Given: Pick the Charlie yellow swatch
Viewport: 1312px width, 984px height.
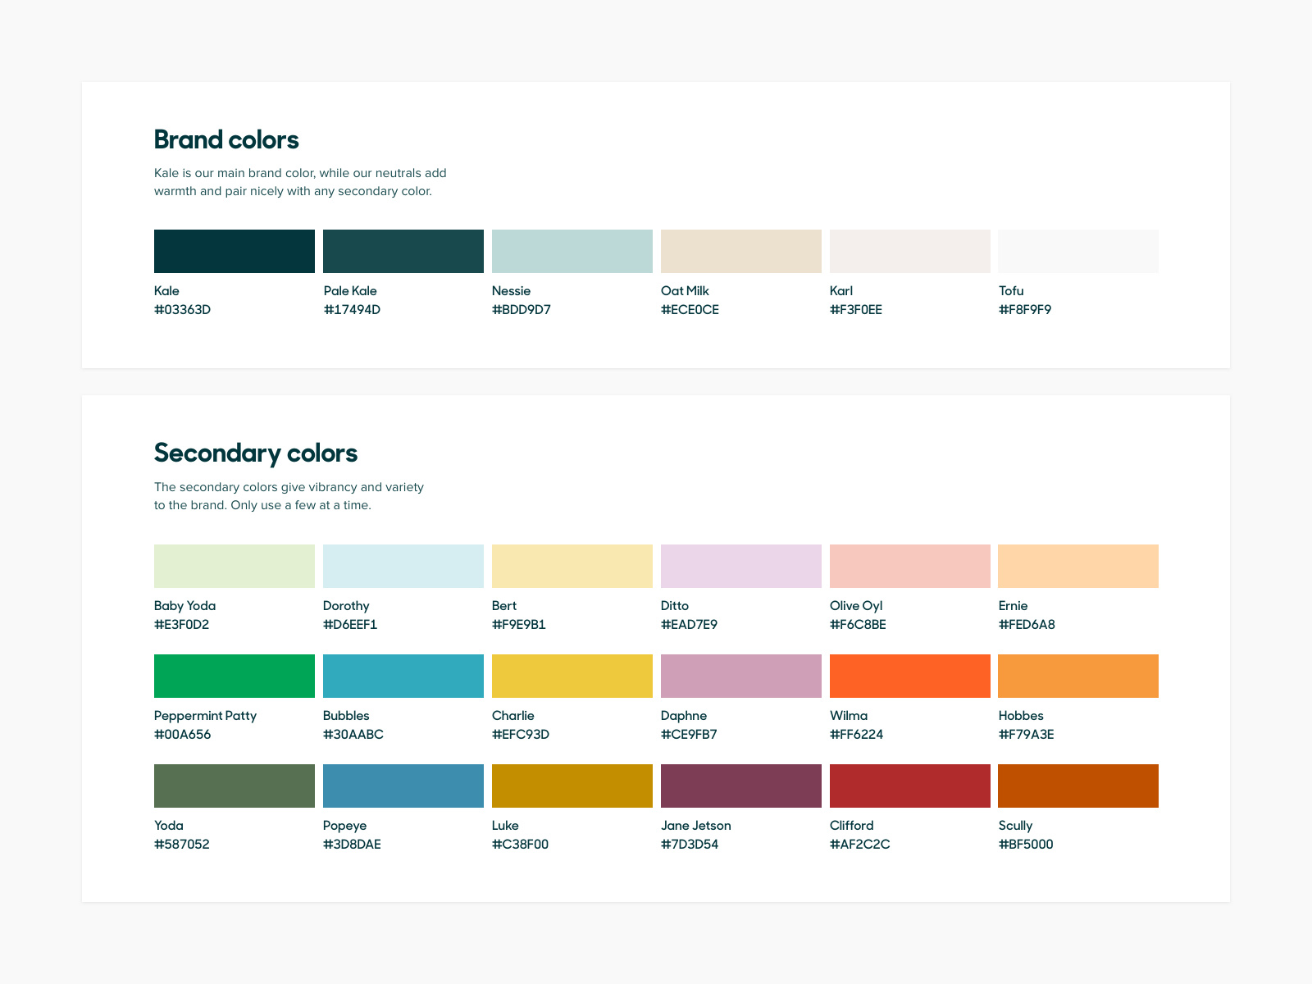Looking at the screenshot, I should 572,676.
